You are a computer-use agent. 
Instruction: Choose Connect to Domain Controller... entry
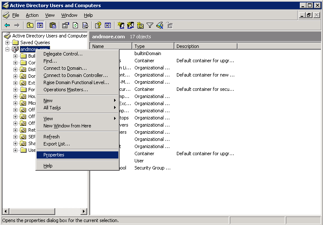coord(77,75)
